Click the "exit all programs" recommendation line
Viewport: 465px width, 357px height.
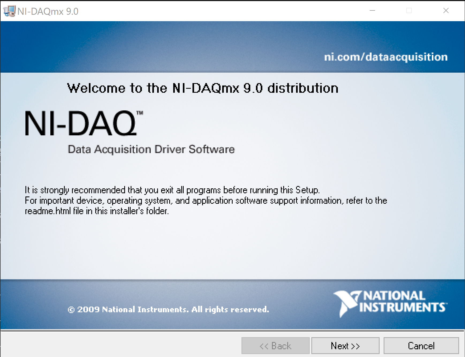[x=172, y=190]
